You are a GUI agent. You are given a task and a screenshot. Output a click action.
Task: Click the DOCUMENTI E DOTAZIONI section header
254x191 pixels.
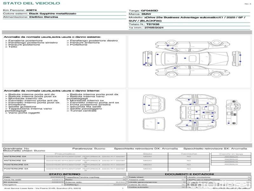(189, 174)
